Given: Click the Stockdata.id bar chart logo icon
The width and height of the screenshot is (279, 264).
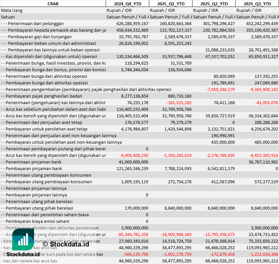Looking at the screenshot, I should click(x=23, y=239).
